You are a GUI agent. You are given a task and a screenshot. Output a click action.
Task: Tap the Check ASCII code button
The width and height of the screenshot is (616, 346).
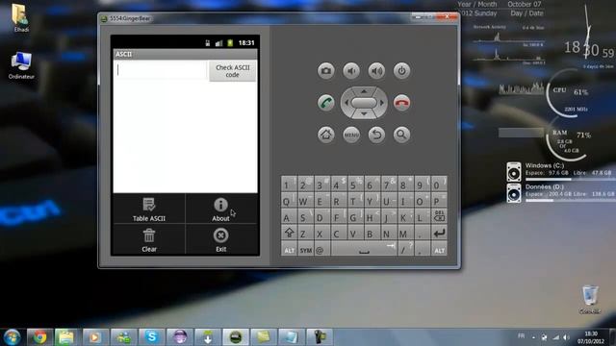(x=233, y=71)
